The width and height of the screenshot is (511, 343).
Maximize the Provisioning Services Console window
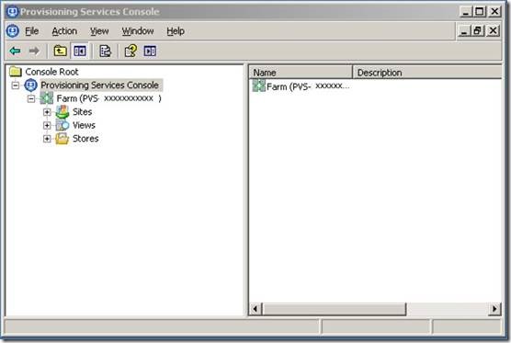[480, 12]
